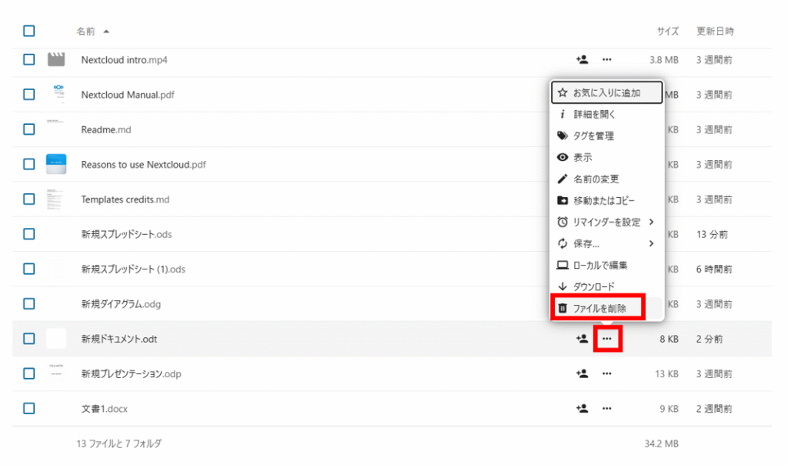Expand the 保存... submenu
Screen dimensions: 788x465
607,244
